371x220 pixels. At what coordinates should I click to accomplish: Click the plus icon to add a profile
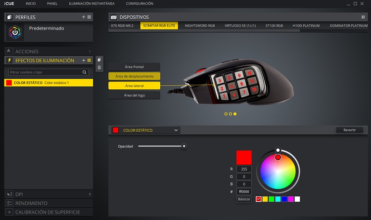(84, 17)
